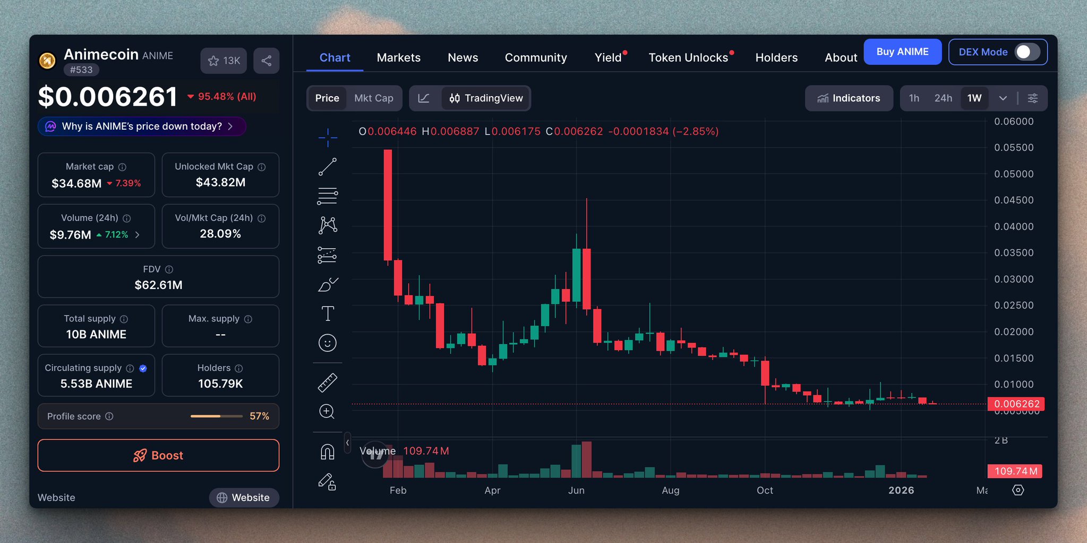Viewport: 1087px width, 543px height.
Task: Click the Vol/Mkt Cap info icon
Action: point(262,218)
